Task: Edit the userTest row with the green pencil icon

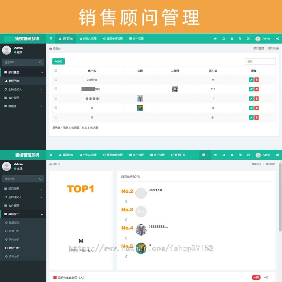Action: click(x=251, y=80)
